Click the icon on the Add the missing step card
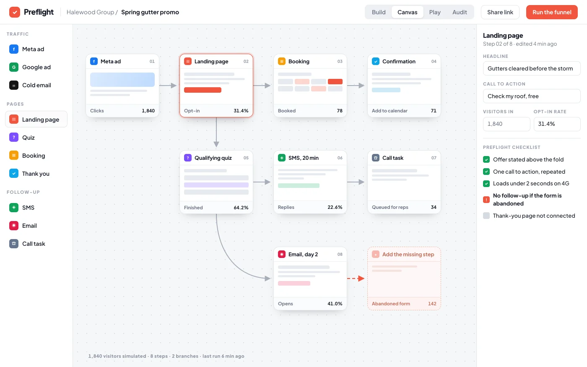 click(376, 254)
